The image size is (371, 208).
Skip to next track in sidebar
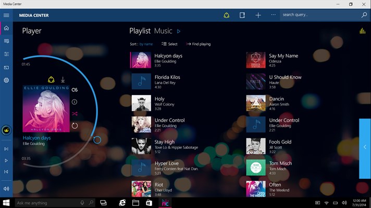click(x=6, y=149)
